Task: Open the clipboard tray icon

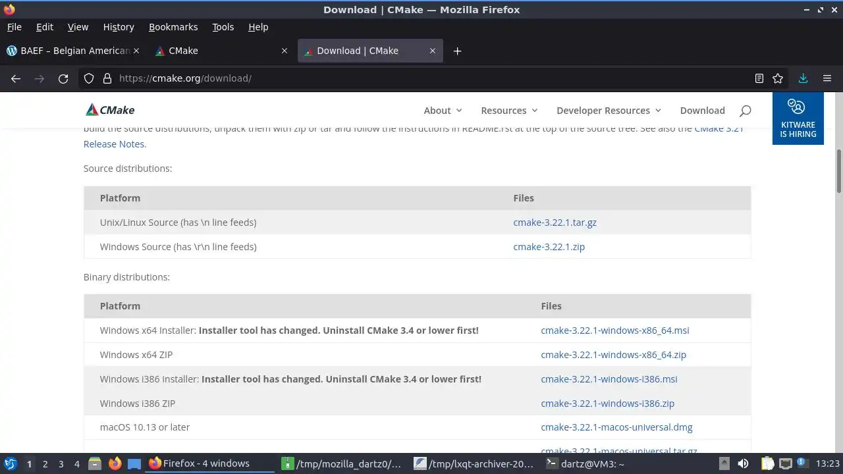Action: tap(768, 463)
